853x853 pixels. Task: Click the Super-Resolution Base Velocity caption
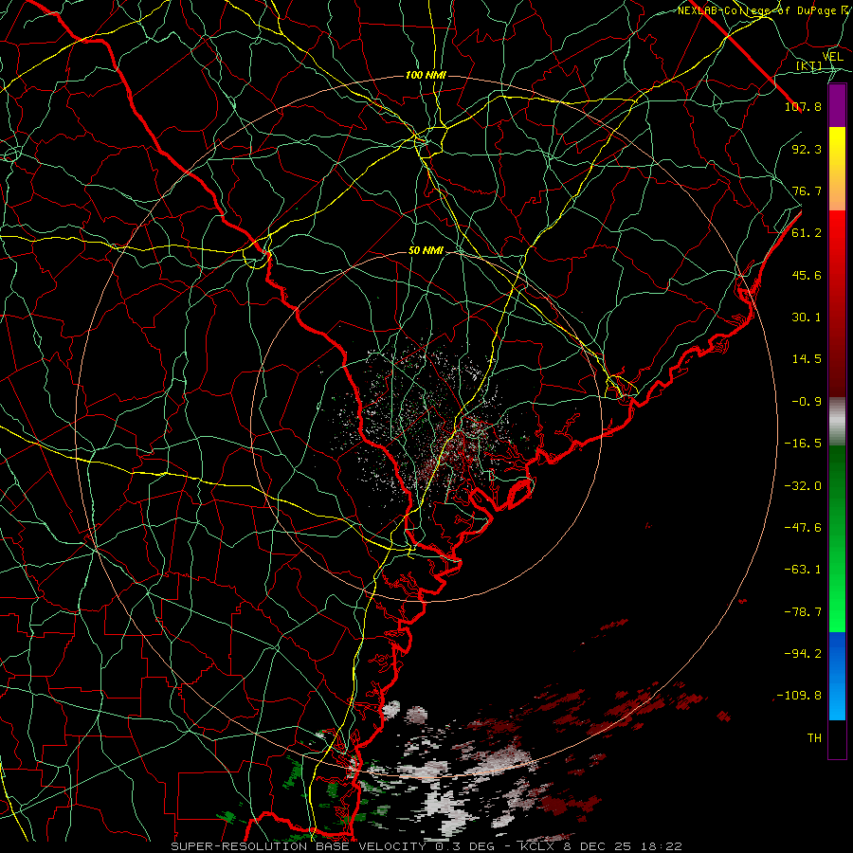tap(426, 846)
